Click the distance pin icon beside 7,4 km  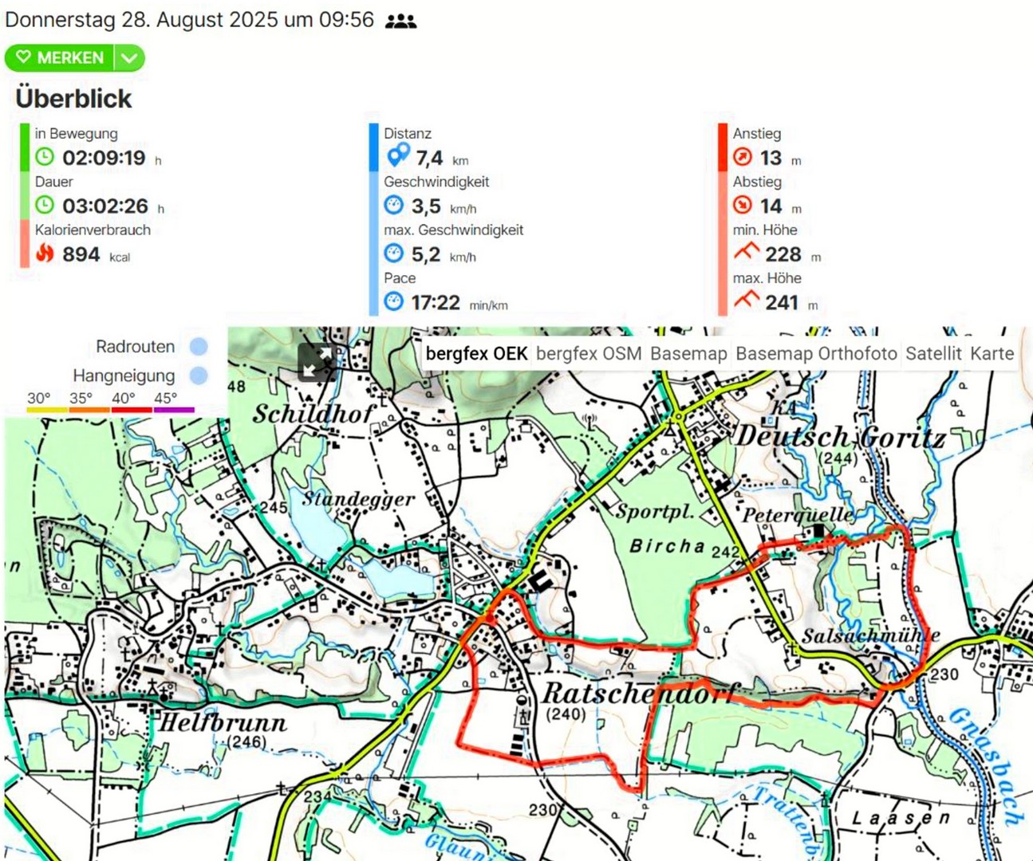pyautogui.click(x=397, y=155)
